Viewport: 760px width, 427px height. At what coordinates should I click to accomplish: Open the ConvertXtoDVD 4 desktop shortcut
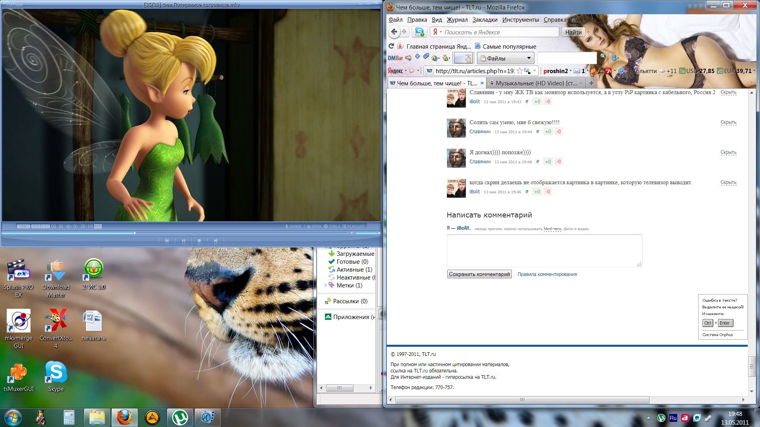pos(56,329)
